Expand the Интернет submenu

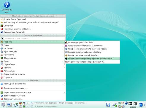pyautogui.click(x=33, y=48)
